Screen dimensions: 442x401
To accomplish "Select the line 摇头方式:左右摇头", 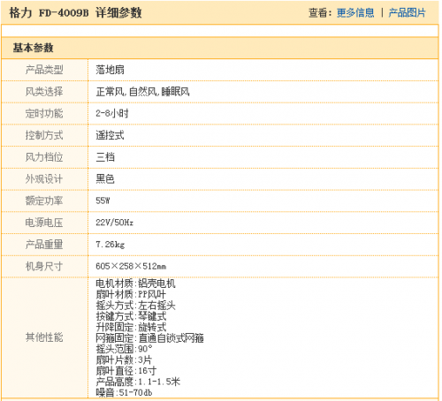I will click(x=135, y=306).
